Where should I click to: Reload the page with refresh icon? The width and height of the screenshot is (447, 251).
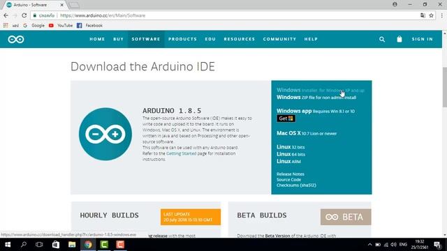point(24,15)
